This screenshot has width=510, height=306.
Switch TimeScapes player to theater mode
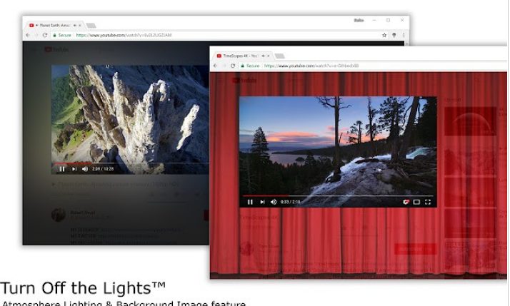point(416,202)
